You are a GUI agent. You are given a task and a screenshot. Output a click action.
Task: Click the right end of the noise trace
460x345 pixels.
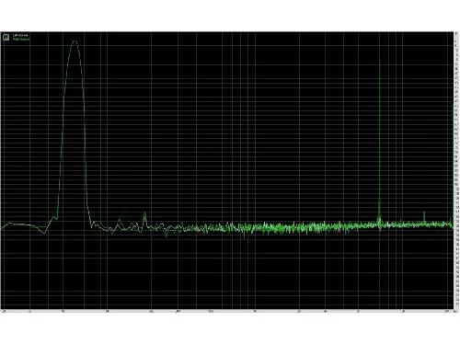[453, 224]
